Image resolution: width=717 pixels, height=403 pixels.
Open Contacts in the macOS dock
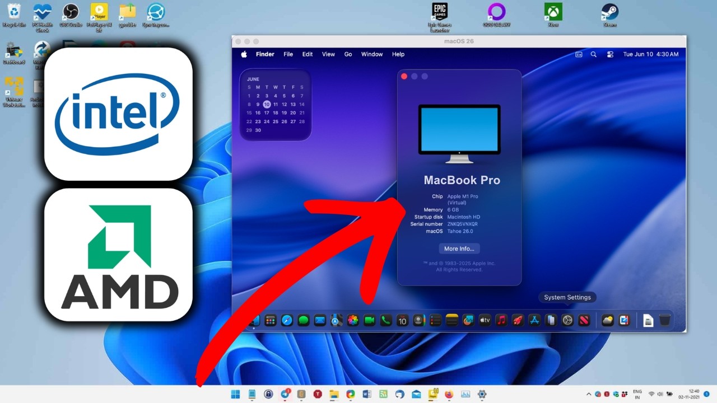[x=418, y=321]
